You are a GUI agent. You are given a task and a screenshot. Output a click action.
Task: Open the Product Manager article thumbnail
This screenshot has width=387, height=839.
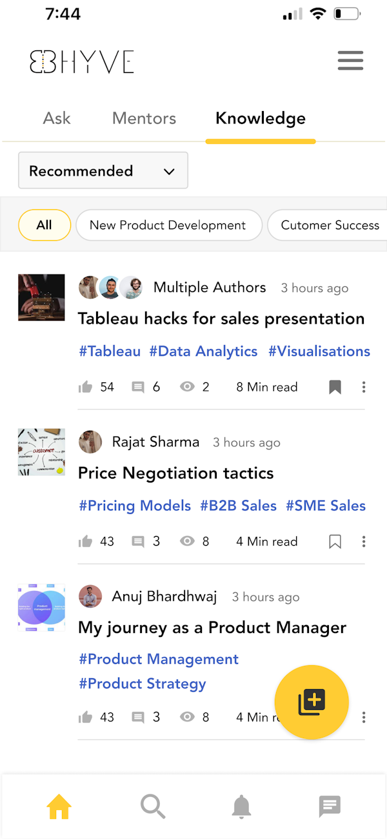[x=41, y=607]
